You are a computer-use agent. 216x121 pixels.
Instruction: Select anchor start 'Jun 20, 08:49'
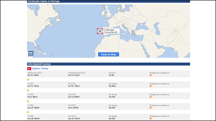coord(33,119)
